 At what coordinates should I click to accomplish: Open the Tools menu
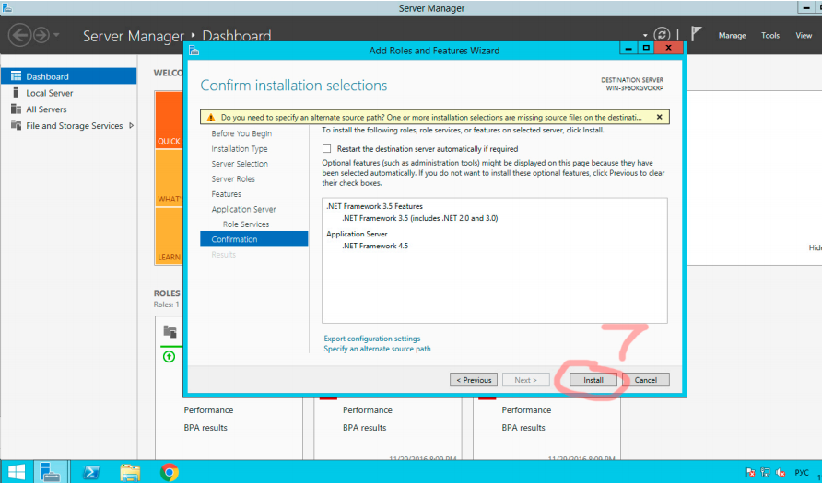tap(770, 36)
